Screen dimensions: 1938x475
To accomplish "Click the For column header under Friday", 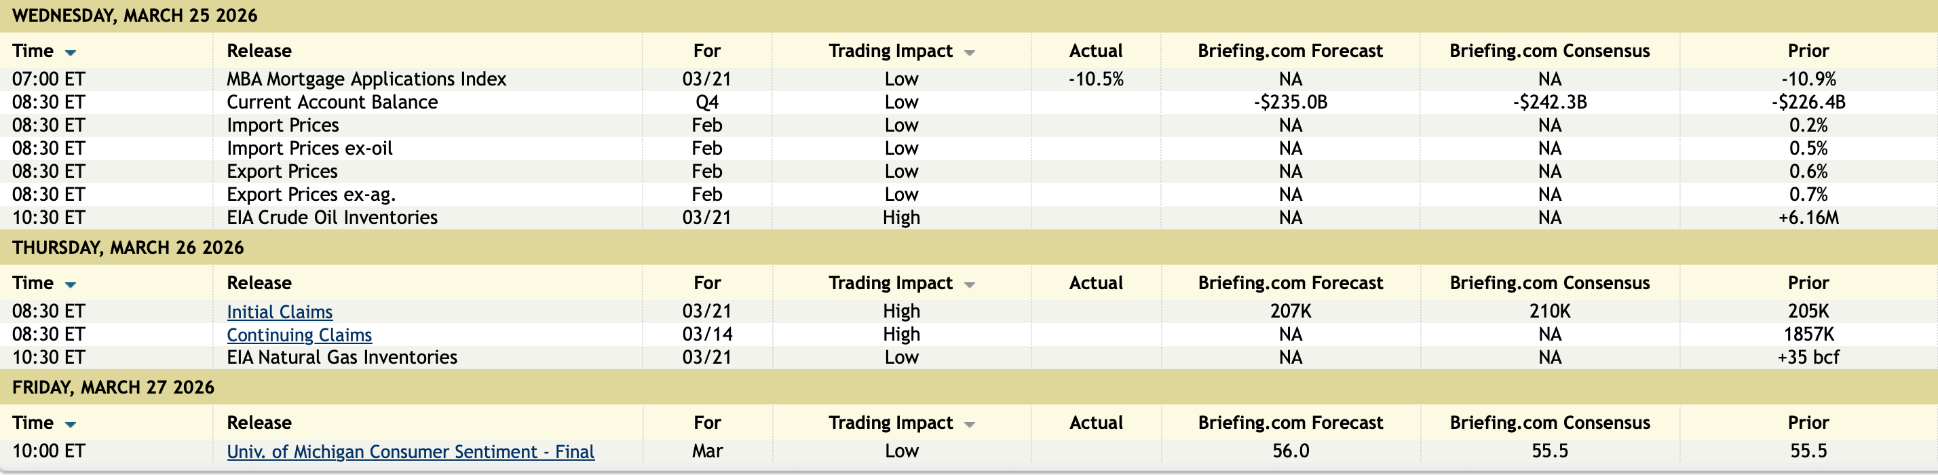I will (x=706, y=423).
